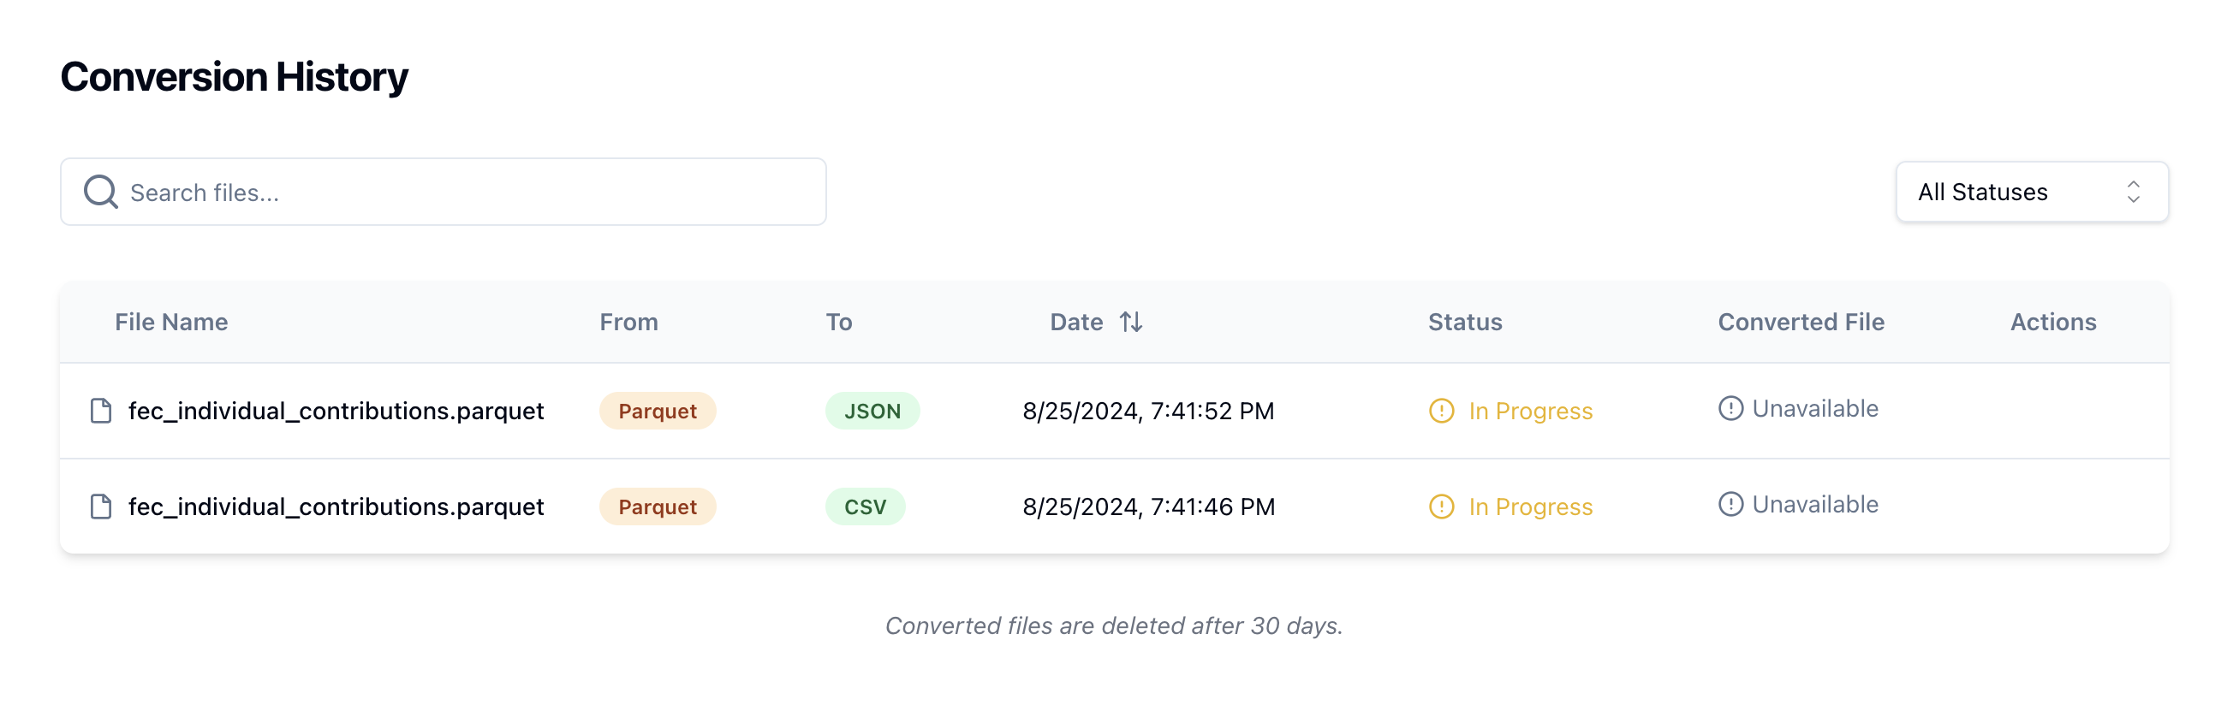The image size is (2233, 705).
Task: Click file icon of the CSV conversion row
Action: pos(101,507)
